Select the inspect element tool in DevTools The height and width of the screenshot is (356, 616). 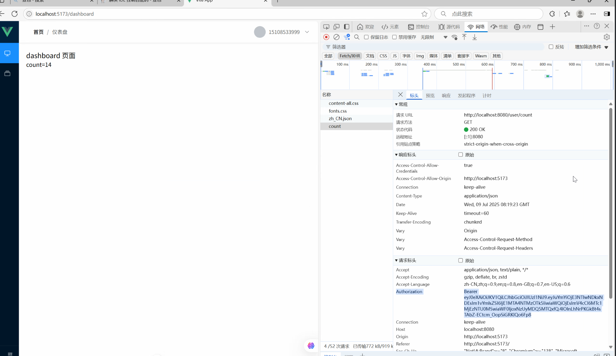[326, 27]
